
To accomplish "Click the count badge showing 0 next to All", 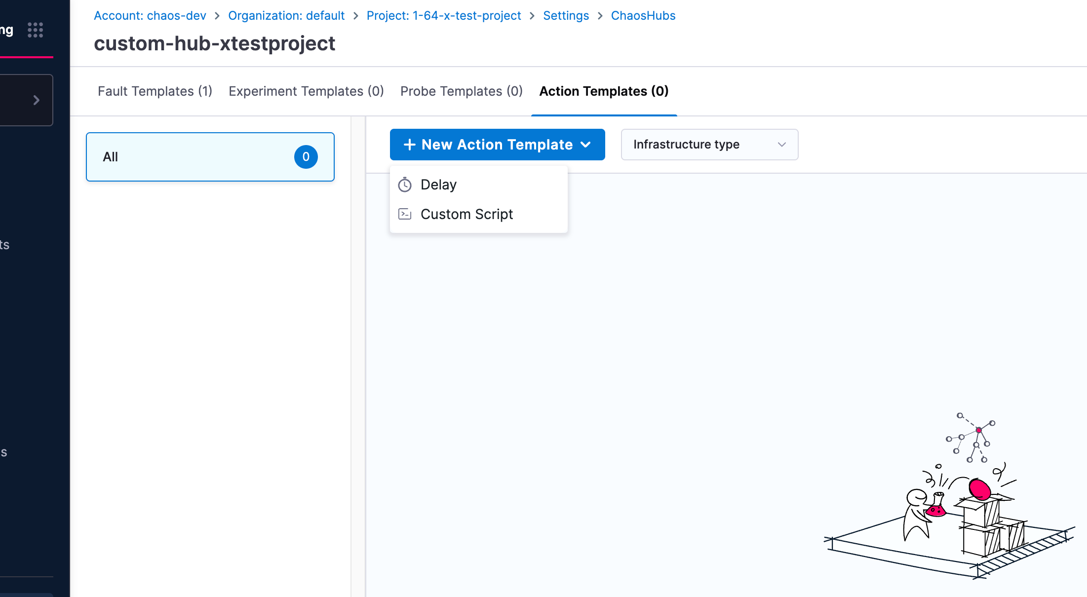I will (x=306, y=157).
